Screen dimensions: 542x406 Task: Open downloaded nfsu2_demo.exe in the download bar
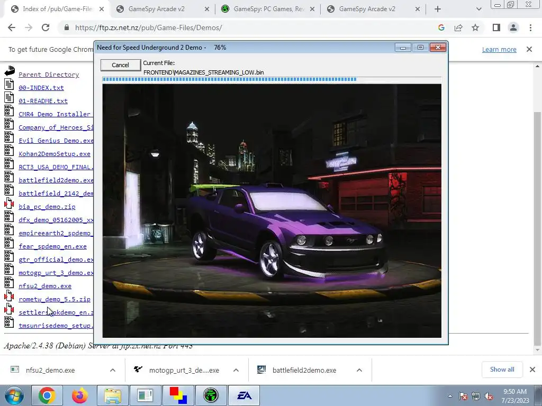50,370
